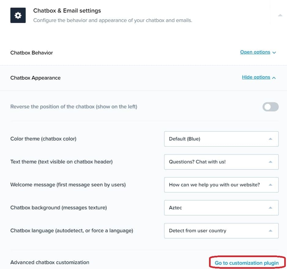The image size is (287, 269).
Task: Click the arrow icon in Color theme field
Action: tap(270, 139)
